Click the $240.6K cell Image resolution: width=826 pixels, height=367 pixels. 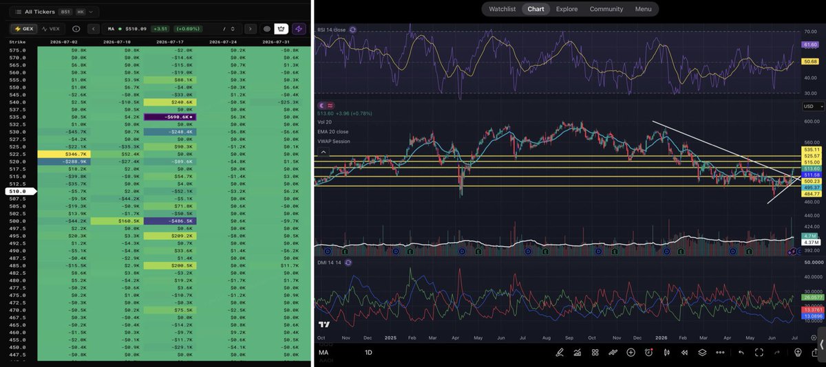pos(169,102)
